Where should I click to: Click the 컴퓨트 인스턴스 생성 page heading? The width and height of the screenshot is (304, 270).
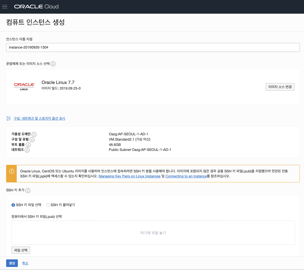point(35,22)
